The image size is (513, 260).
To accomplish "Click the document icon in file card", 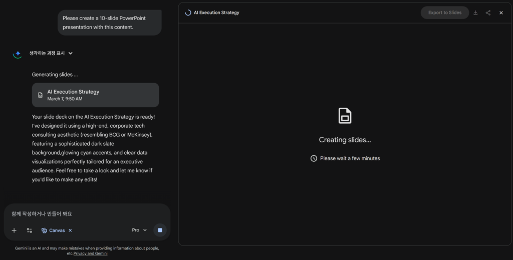I will point(40,95).
